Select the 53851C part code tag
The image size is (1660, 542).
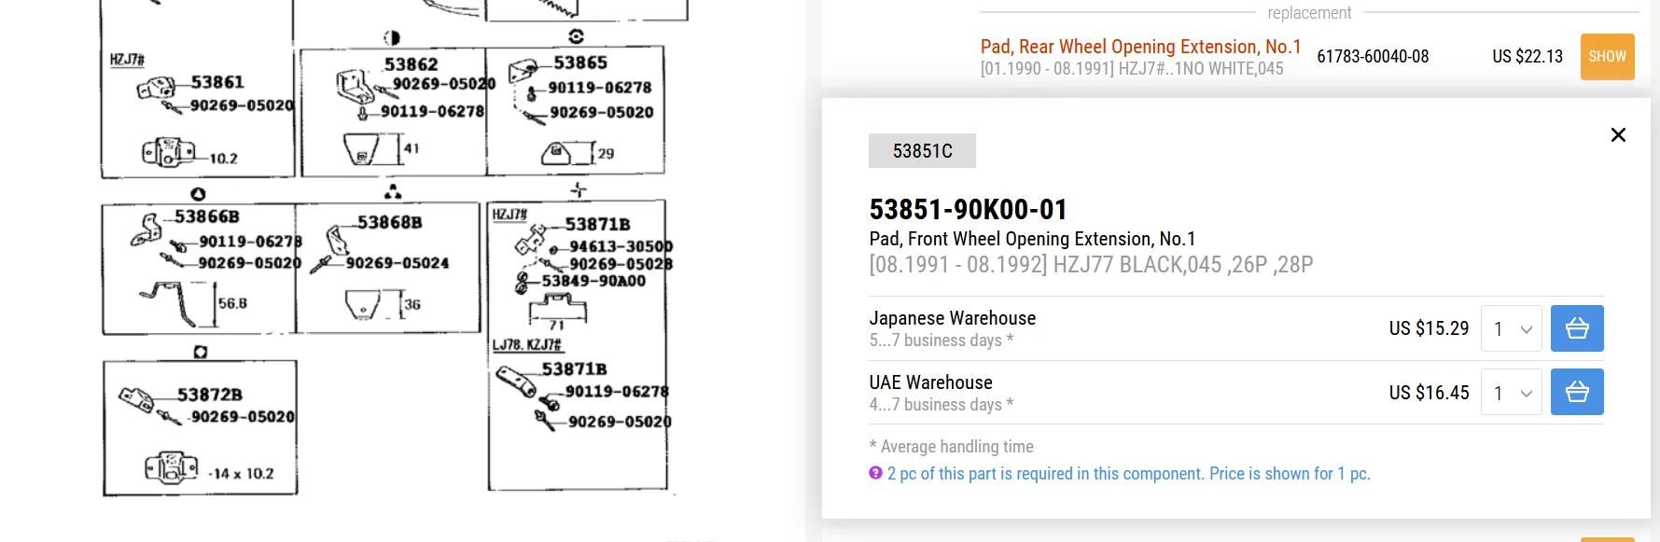coord(922,151)
